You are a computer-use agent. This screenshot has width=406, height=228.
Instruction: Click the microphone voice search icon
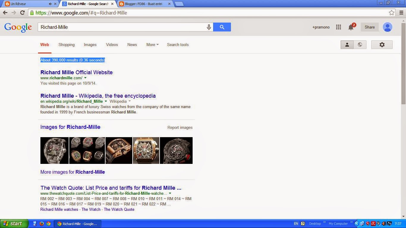point(209,27)
